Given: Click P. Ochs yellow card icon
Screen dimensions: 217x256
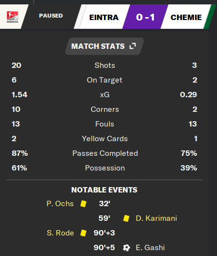Looking at the screenshot, I should pyautogui.click(x=83, y=204).
